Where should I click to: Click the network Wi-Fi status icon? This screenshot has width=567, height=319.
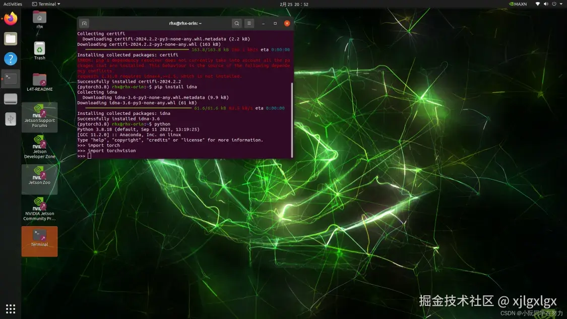538,4
